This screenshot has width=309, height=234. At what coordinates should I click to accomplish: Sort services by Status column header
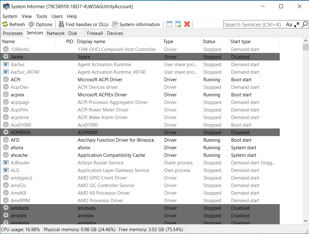click(x=209, y=41)
